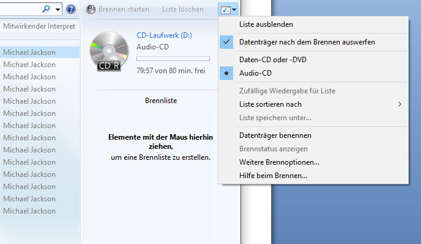Click the disc free space progress bar
The height and width of the screenshot is (244, 421).
click(173, 59)
